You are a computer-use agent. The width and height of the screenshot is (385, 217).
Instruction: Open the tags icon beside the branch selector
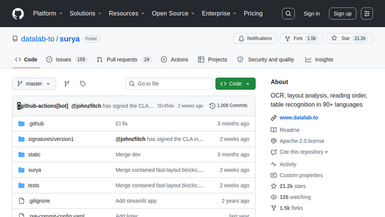point(83,84)
